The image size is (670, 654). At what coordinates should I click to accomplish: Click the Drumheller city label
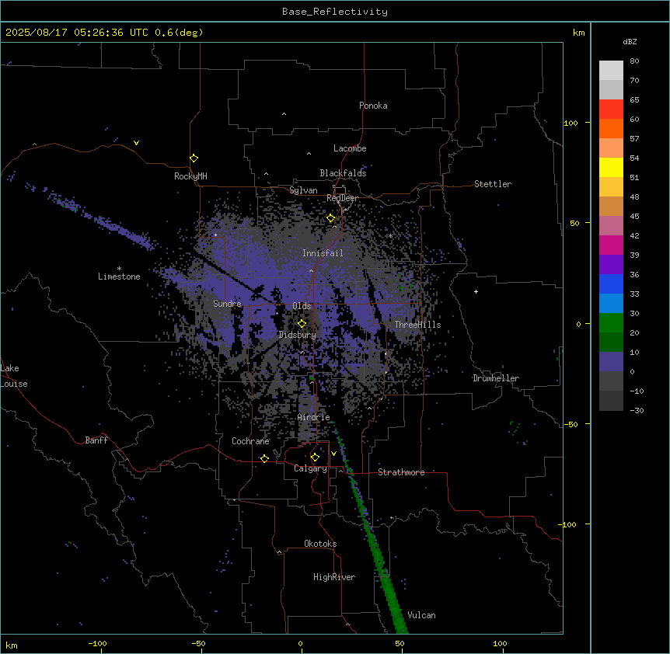click(496, 378)
